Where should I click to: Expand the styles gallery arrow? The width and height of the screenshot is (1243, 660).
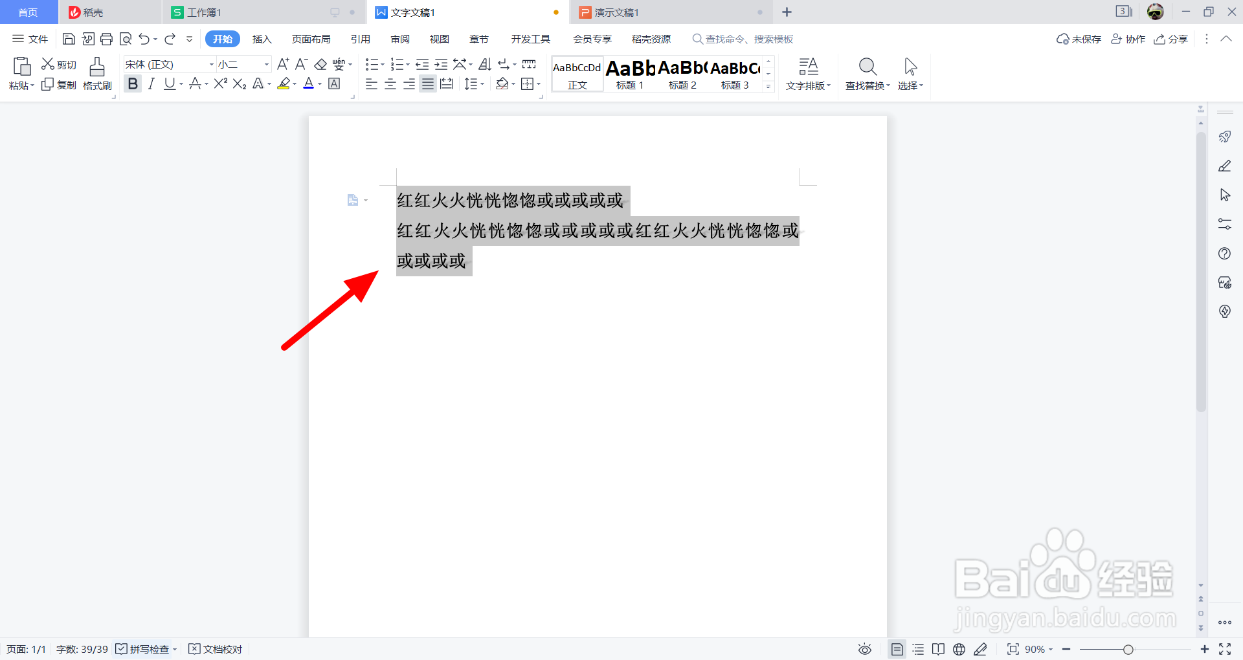(768, 86)
